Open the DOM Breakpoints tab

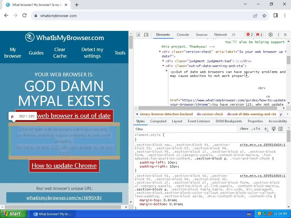229,121
